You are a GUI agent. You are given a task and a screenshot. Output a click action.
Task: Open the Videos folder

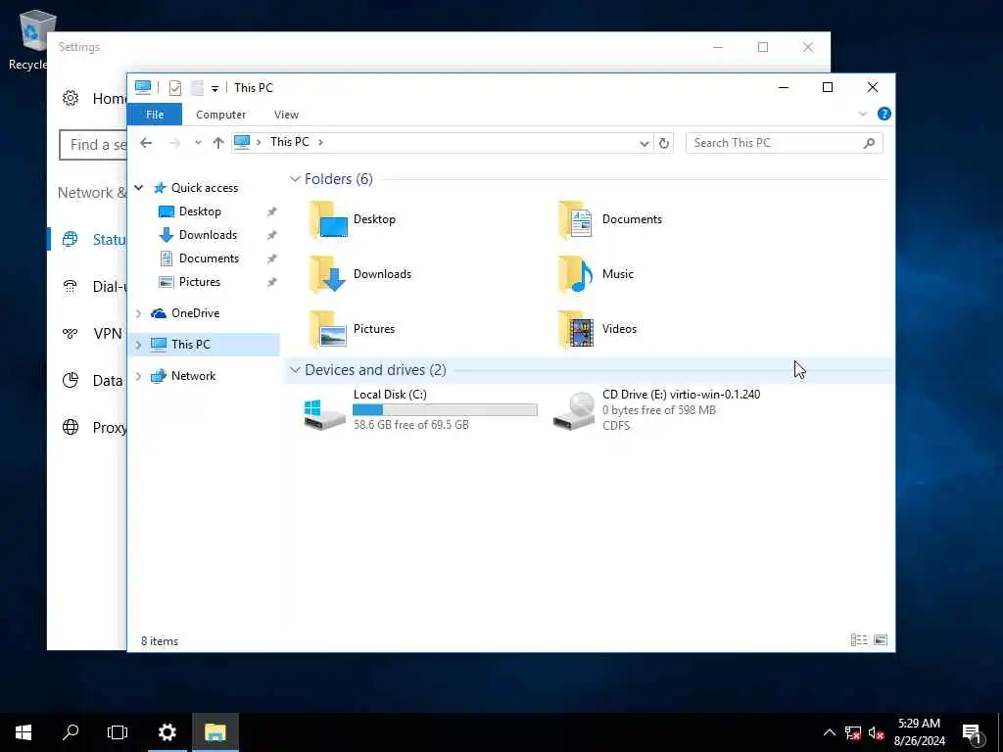597,329
